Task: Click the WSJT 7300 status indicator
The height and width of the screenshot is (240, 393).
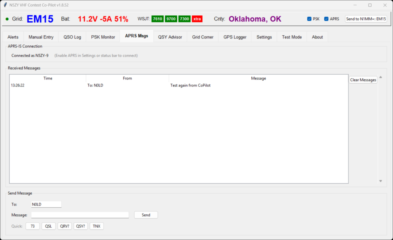Action: coord(184,19)
